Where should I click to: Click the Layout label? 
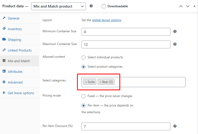(x=47, y=20)
